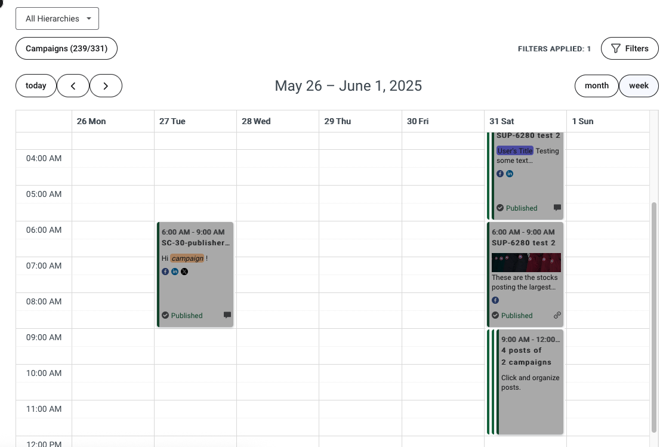Click the May 26 – June 1, 2025 title
The width and height of the screenshot is (666, 447).
click(349, 86)
